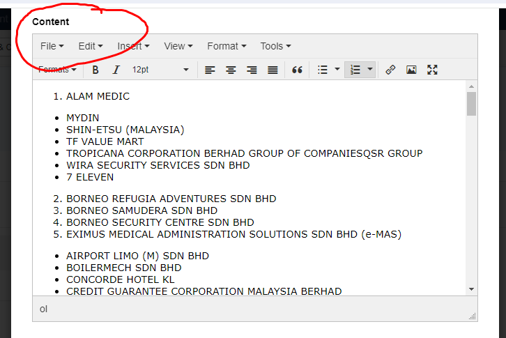
Task: Insert an image
Action: click(x=411, y=70)
